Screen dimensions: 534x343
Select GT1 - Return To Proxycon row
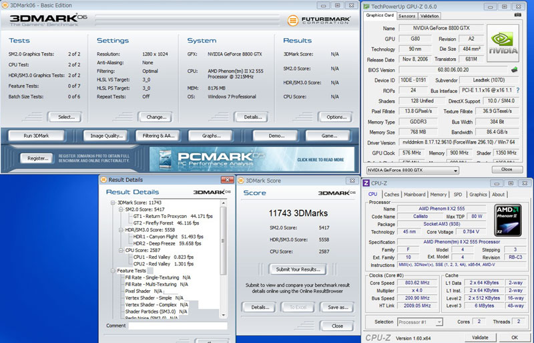pos(173,217)
